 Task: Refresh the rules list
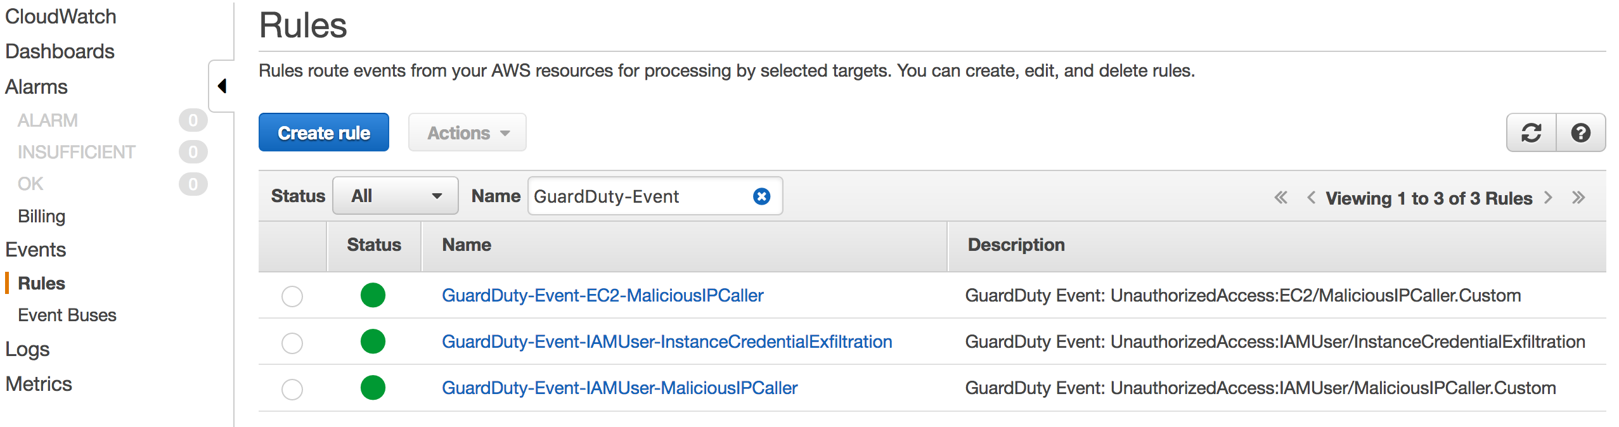(1531, 133)
